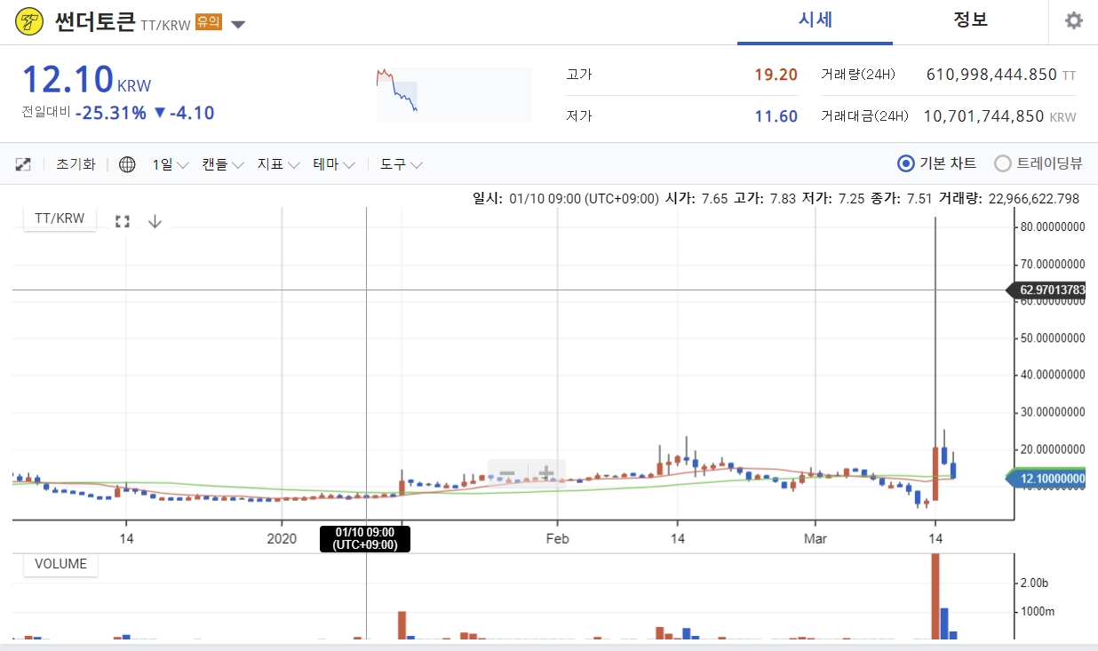The width and height of the screenshot is (1098, 651).
Task: Click the 11.60 low price value
Action: [x=776, y=116]
